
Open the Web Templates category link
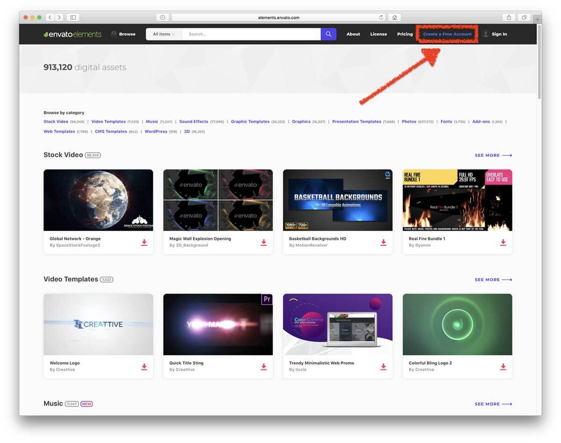tap(59, 132)
